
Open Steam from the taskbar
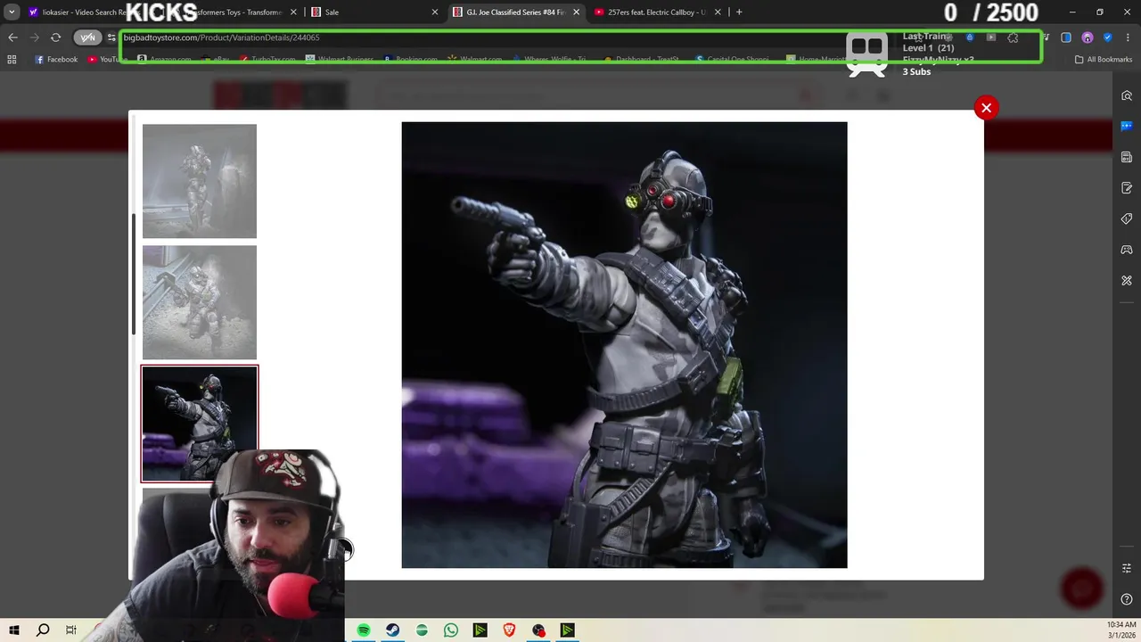(x=392, y=630)
